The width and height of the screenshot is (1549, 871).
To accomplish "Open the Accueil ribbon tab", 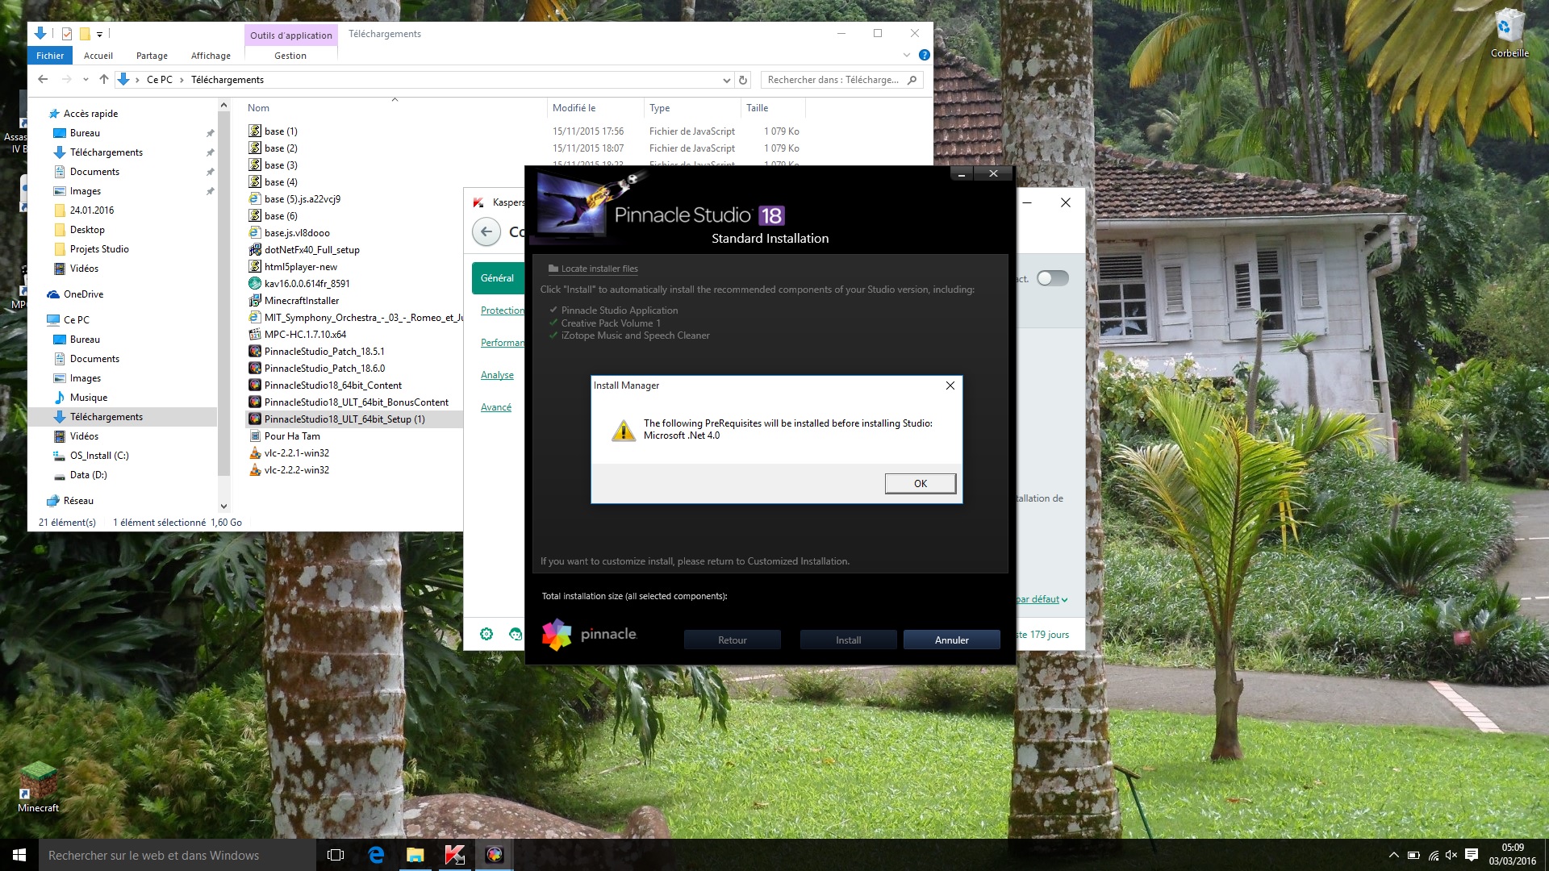I will click(x=98, y=56).
